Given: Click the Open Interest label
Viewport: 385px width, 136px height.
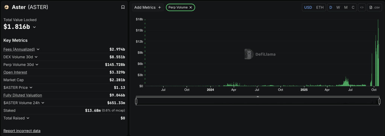Looking at the screenshot, I should [x=15, y=72].
